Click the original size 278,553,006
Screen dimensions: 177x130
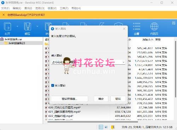coord(145,103)
